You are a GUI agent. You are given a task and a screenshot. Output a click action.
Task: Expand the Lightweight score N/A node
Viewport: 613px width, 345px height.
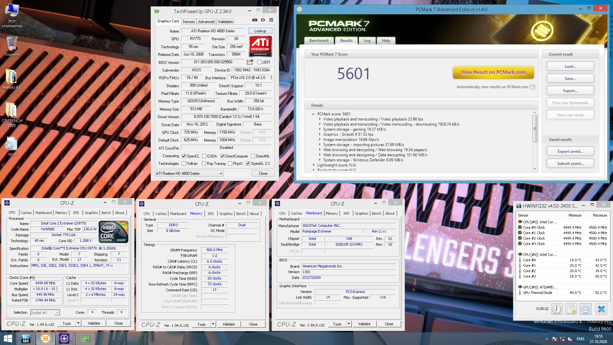click(313, 165)
